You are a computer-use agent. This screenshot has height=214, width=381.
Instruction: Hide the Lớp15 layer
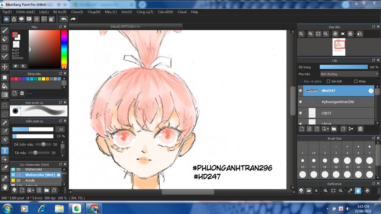pyautogui.click(x=300, y=113)
